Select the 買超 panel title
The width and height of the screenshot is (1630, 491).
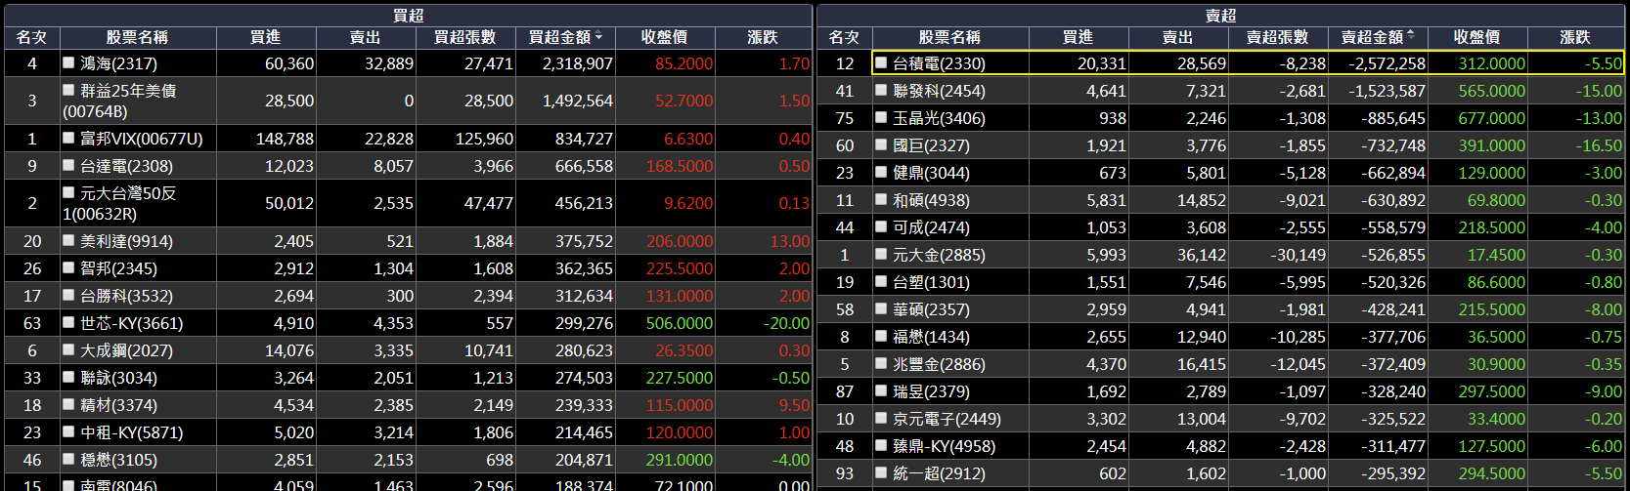pos(408,15)
